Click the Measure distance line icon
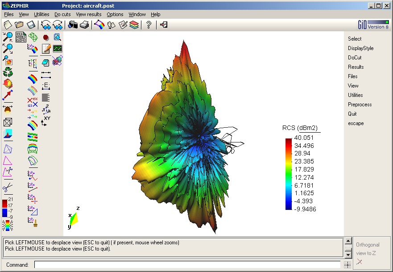This screenshot has width=393, height=272. tap(46, 75)
